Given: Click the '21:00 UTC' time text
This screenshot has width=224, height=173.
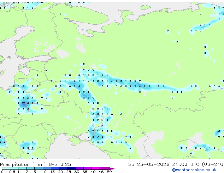Looking at the screenshot, I should (x=185, y=165).
